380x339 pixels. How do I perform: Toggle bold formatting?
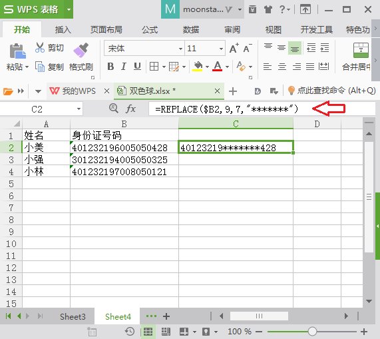pos(110,66)
